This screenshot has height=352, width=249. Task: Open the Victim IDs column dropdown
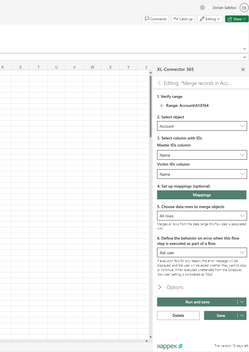(x=202, y=174)
